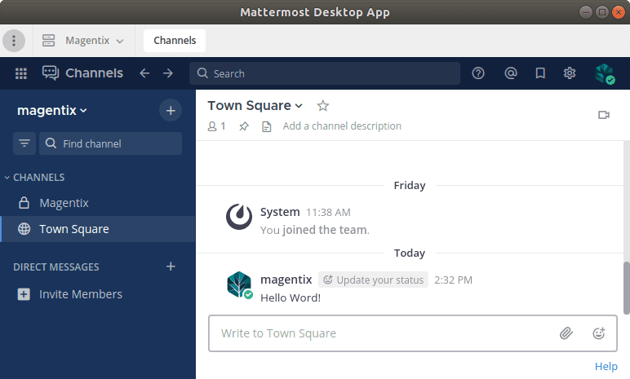This screenshot has width=630, height=379.
Task: Open the Town Square header dropdown
Action: (255, 106)
